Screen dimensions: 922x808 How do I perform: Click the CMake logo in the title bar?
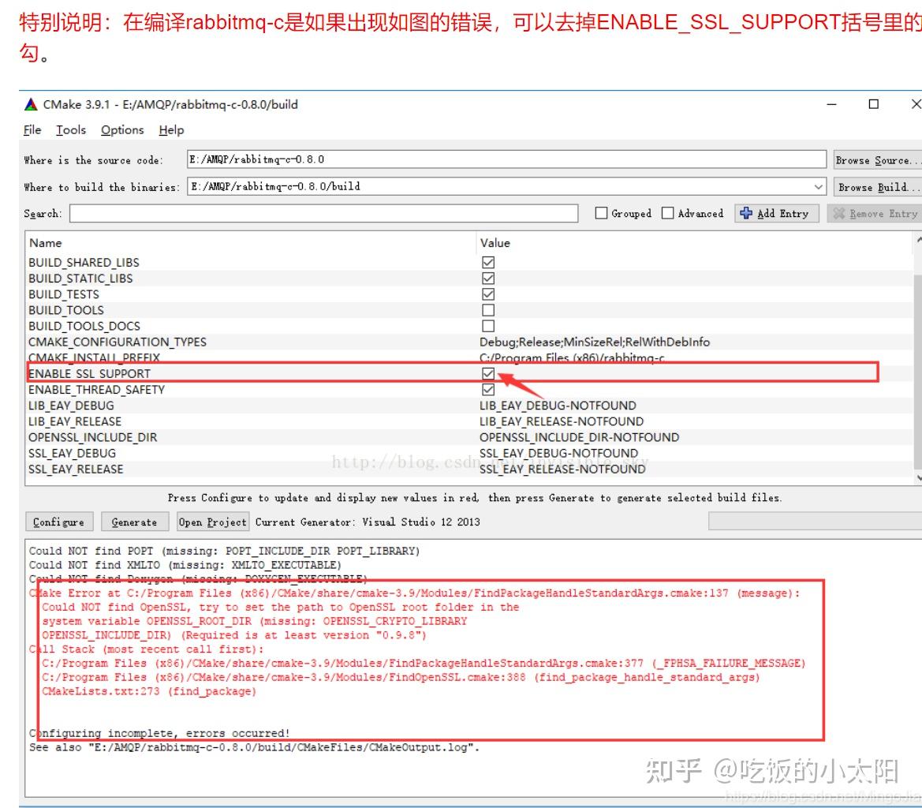[31, 103]
